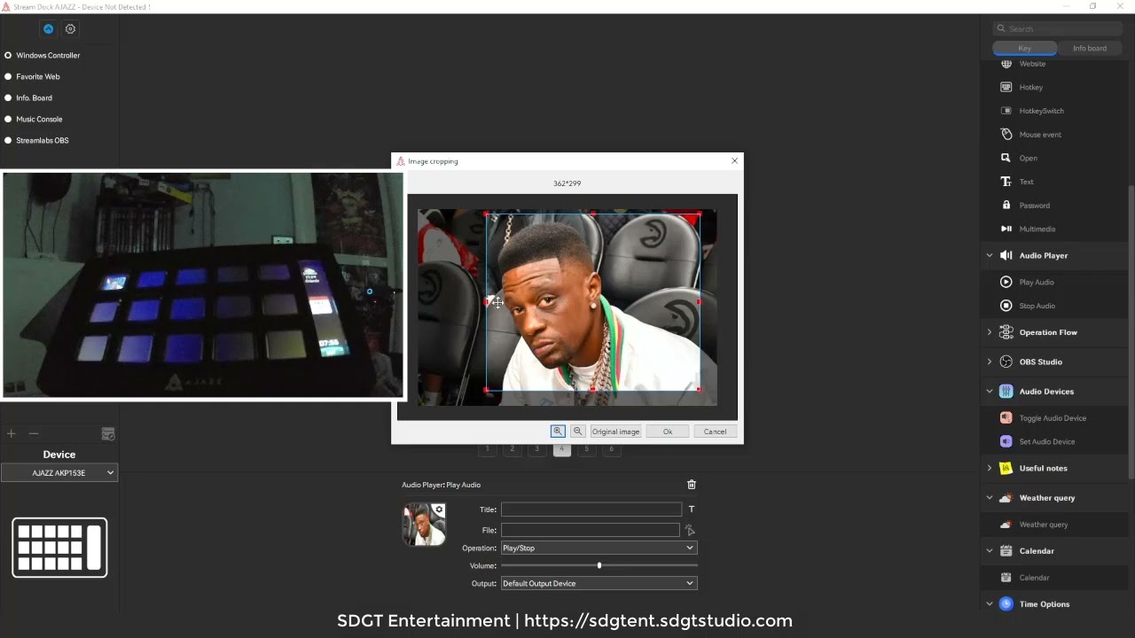Open the settings gear icon

coord(70,29)
